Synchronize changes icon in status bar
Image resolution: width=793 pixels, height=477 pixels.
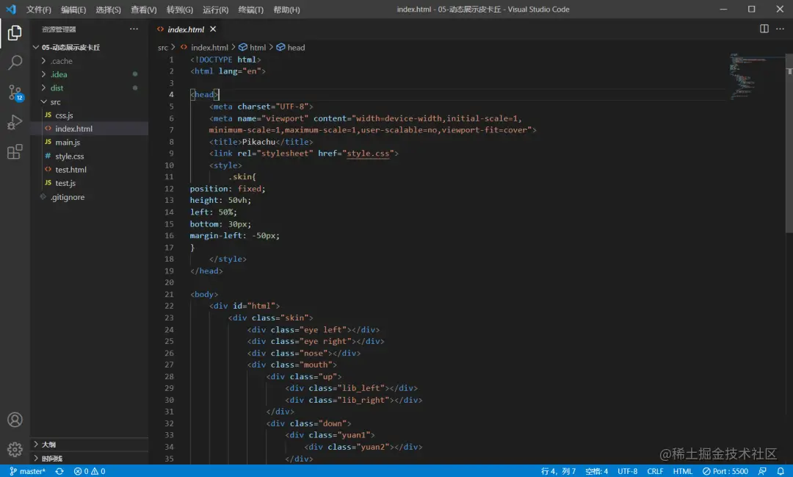click(x=59, y=471)
